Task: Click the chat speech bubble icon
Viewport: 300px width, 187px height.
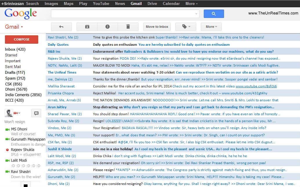Action: point(36,113)
